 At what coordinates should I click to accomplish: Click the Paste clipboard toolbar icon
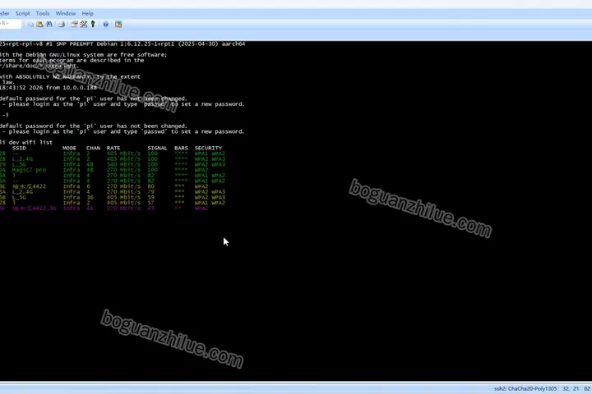(x=39, y=24)
